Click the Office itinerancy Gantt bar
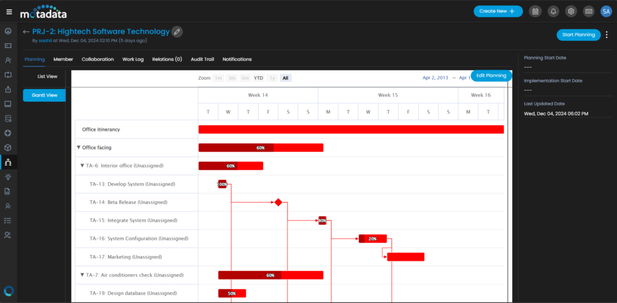The width and height of the screenshot is (617, 303). 351,129
